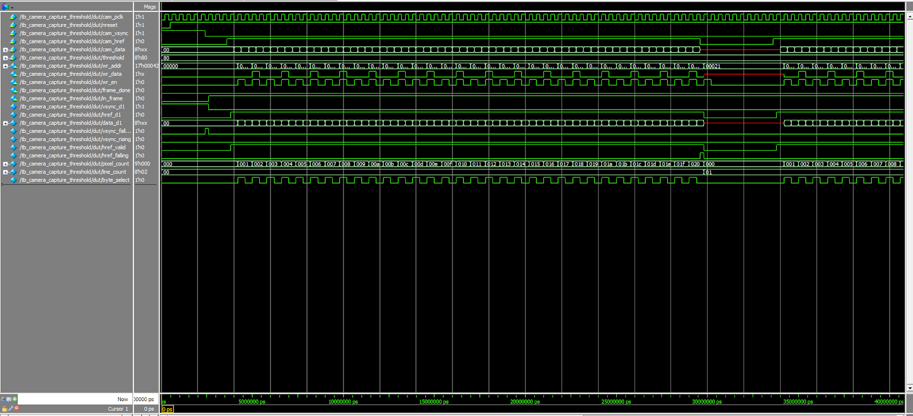Open the wave format dropdown at top-left
Image resolution: width=913 pixels, height=416 pixels.
tap(11, 7)
